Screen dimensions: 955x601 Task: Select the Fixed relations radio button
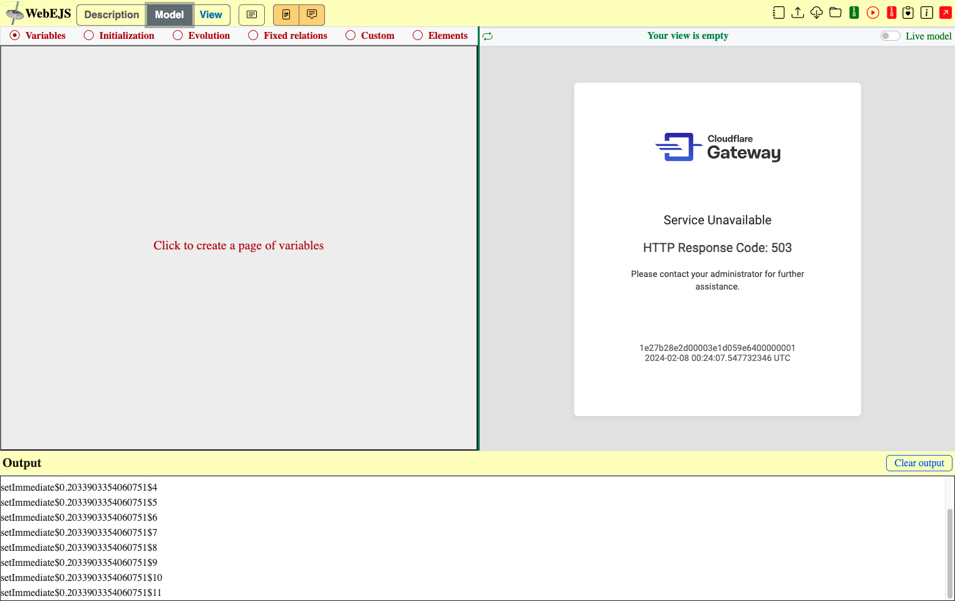point(253,36)
